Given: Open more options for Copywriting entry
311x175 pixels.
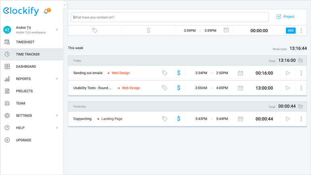Looking at the screenshot, I should (301, 119).
